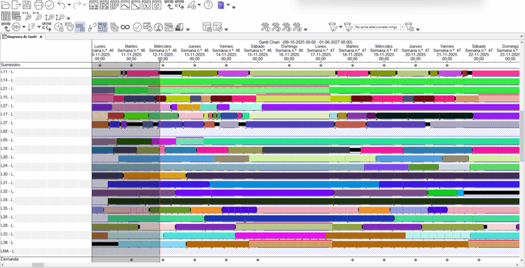The width and height of the screenshot is (525, 268).
Task: Expand the undo history dropdown arrow
Action: pos(69,6)
